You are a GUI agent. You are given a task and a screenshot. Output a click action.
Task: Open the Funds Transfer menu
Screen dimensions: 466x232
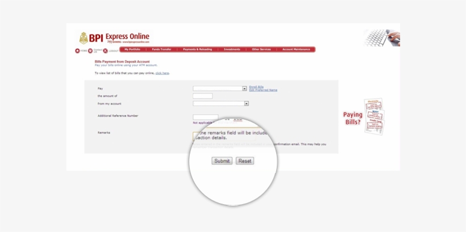click(x=161, y=49)
